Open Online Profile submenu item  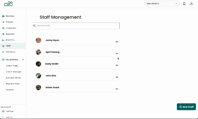pyautogui.click(x=12, y=66)
